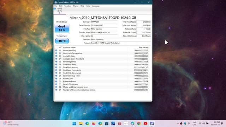Open the Function menu
The height and width of the screenshot is (127, 226).
tap(68, 6)
